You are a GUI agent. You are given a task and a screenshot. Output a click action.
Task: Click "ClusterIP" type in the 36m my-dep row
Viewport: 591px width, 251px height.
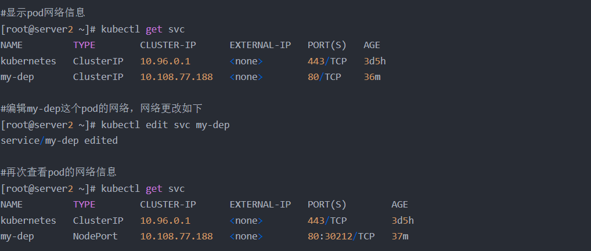(x=98, y=77)
